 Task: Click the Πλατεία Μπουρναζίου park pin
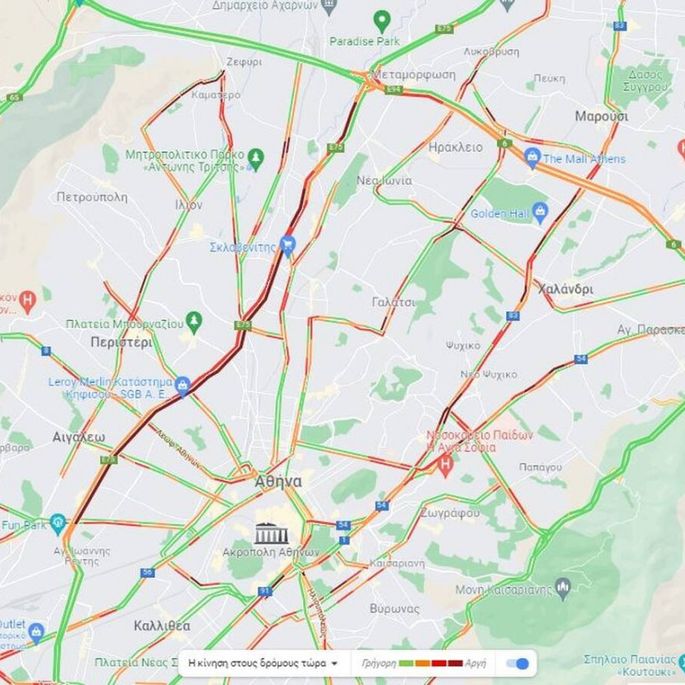click(x=194, y=322)
